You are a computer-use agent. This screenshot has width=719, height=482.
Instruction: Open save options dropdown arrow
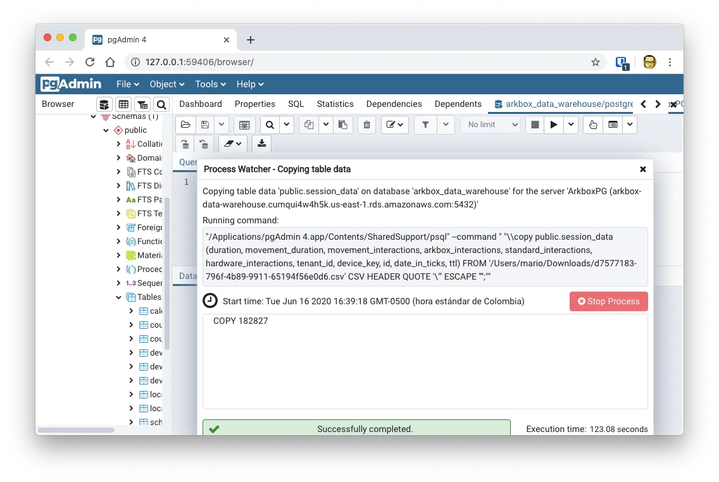click(x=222, y=125)
